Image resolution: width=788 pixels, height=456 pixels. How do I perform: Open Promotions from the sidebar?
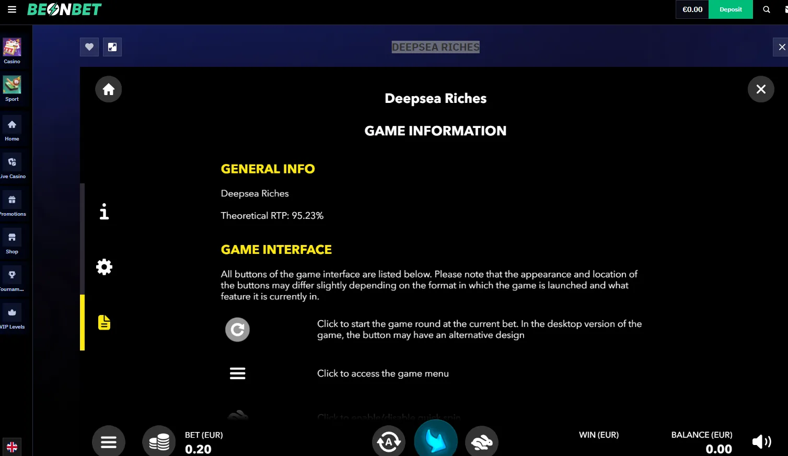pos(12,204)
